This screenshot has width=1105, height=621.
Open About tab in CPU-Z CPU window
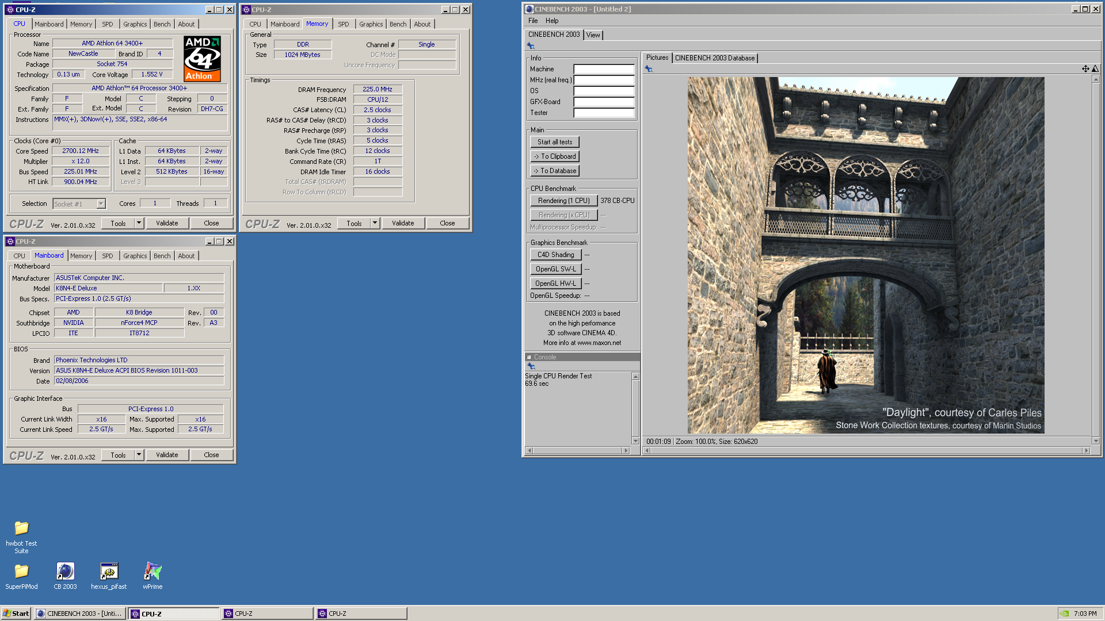point(186,24)
